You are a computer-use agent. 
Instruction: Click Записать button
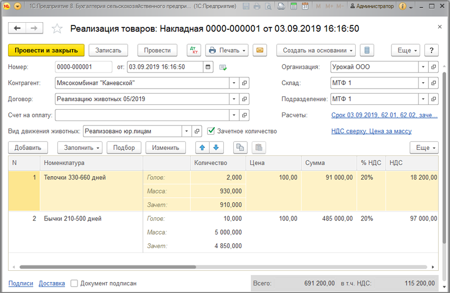pyautogui.click(x=108, y=50)
